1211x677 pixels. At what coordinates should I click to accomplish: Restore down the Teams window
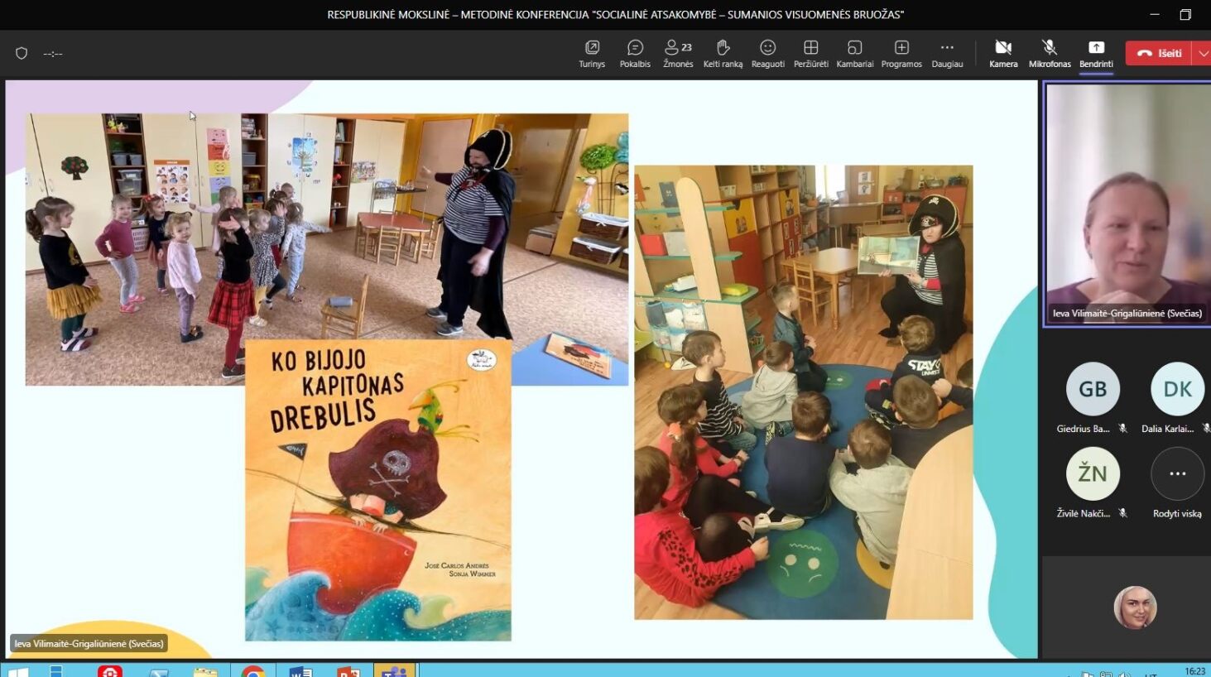point(1185,14)
